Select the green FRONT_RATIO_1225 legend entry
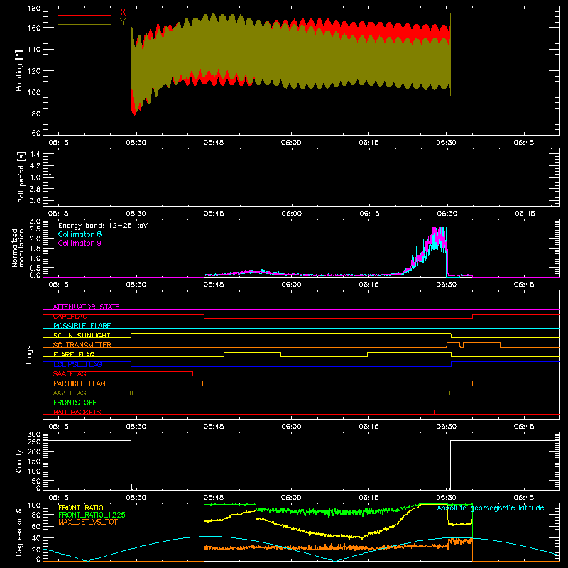Screen dimensions: 568x568 coord(92,515)
